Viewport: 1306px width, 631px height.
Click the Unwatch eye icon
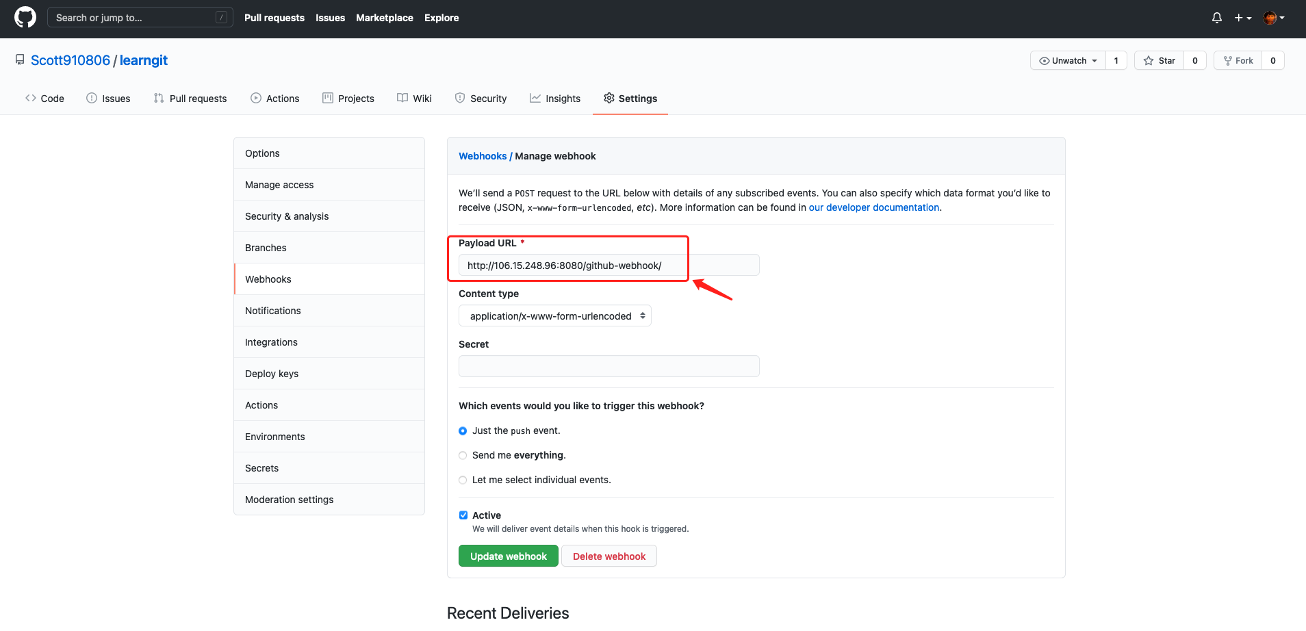click(x=1045, y=61)
